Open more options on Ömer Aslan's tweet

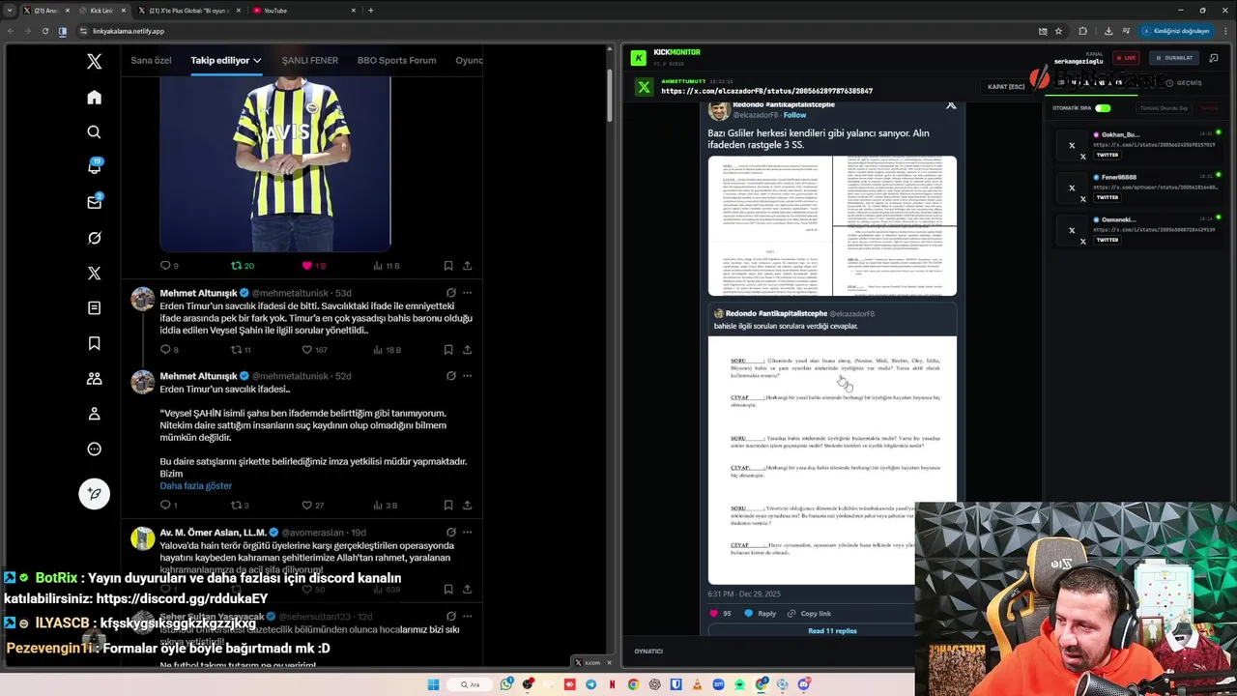click(467, 532)
